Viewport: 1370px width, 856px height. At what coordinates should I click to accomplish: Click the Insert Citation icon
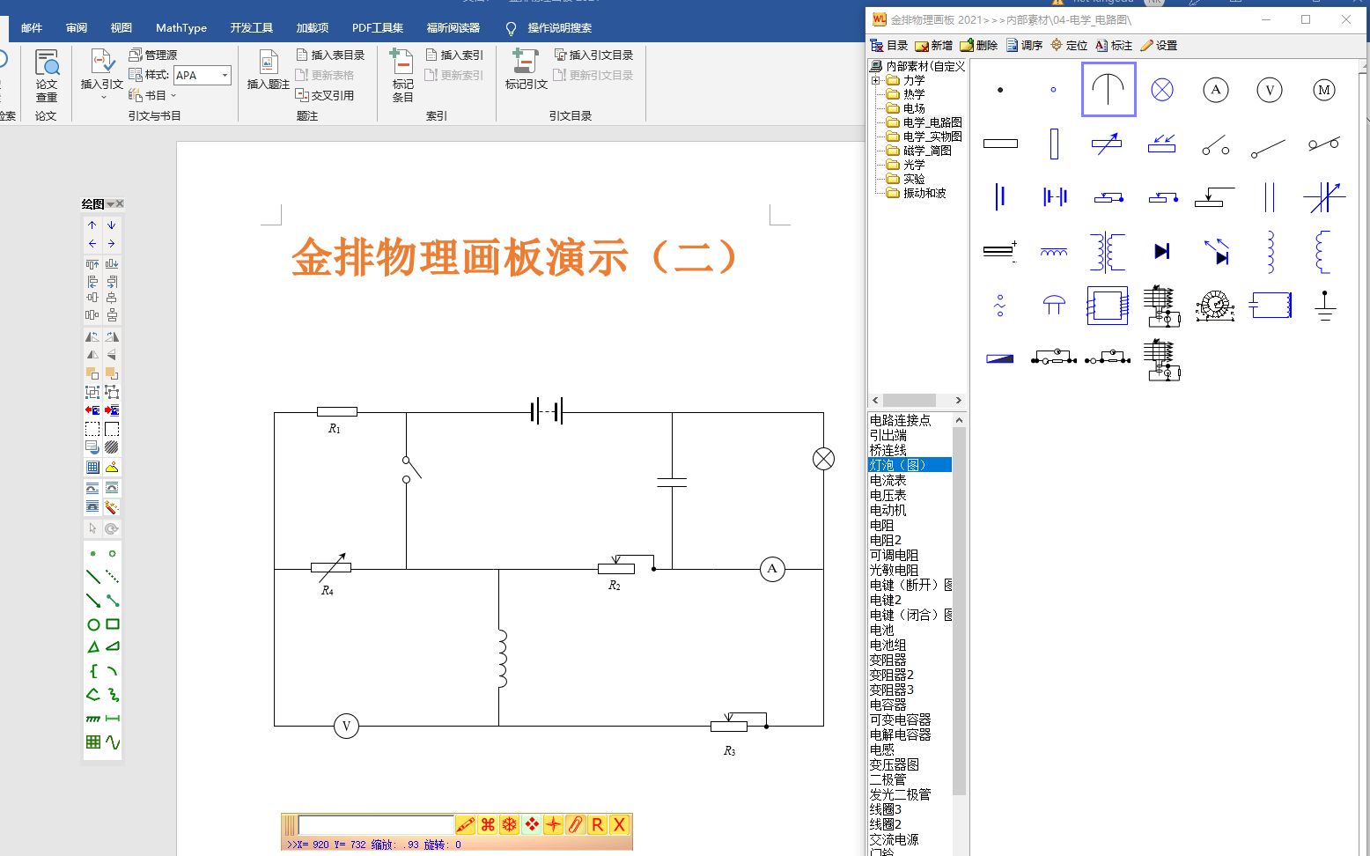(x=102, y=63)
